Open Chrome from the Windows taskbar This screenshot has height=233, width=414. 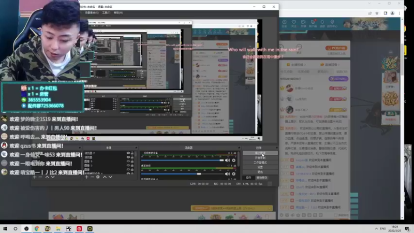(x=37, y=228)
